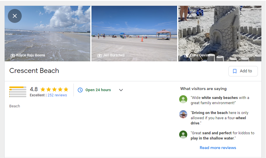Click the What visitors are saying heading
Screen dimensions: 266x158
(x=203, y=89)
